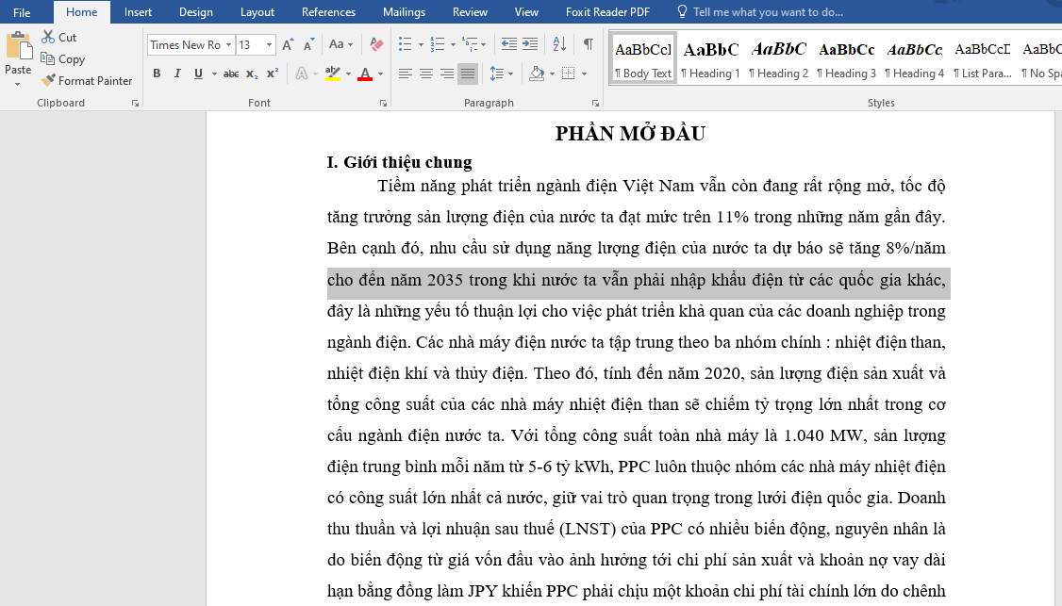Apply paragraph shading fill
Screen dimensions: 1062x606
point(537,74)
